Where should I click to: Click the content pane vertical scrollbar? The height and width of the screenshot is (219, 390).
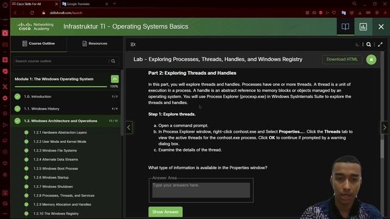click(382, 149)
